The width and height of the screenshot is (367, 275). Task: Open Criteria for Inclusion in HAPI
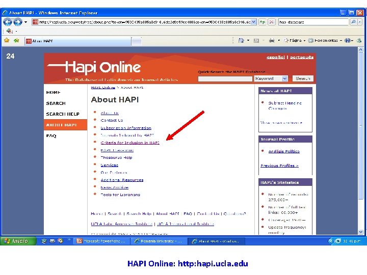pyautogui.click(x=130, y=143)
